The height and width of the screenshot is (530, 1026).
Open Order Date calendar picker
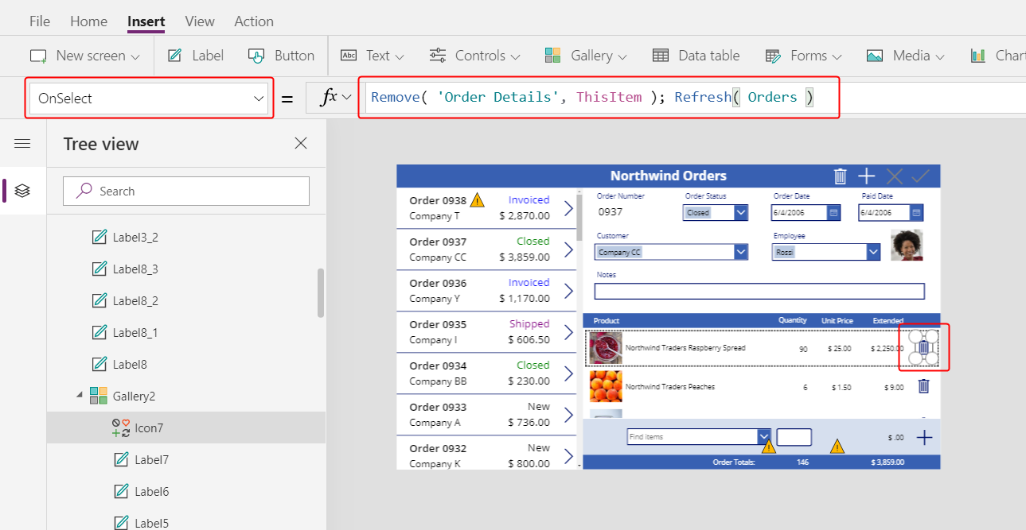[x=833, y=213]
